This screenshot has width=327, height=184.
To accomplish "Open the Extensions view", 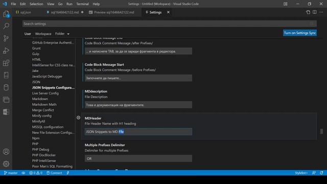I will (x=6, y=63).
